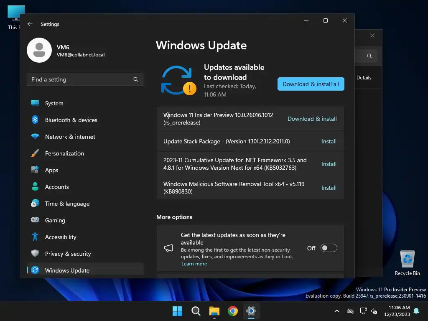428x321 pixels.
Task: Click the Settings gear in taskbar
Action: (x=251, y=311)
